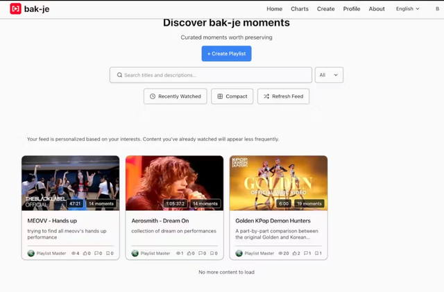The width and height of the screenshot is (444, 292).
Task: Show Recently Watched playlists
Action: click(176, 96)
